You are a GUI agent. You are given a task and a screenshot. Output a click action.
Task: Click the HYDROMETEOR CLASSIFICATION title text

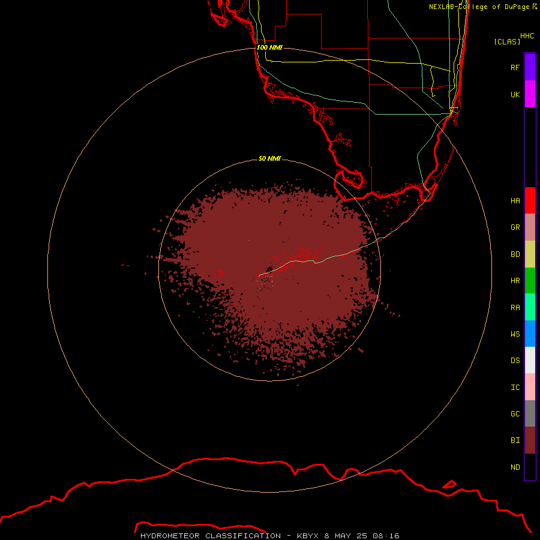(x=211, y=536)
